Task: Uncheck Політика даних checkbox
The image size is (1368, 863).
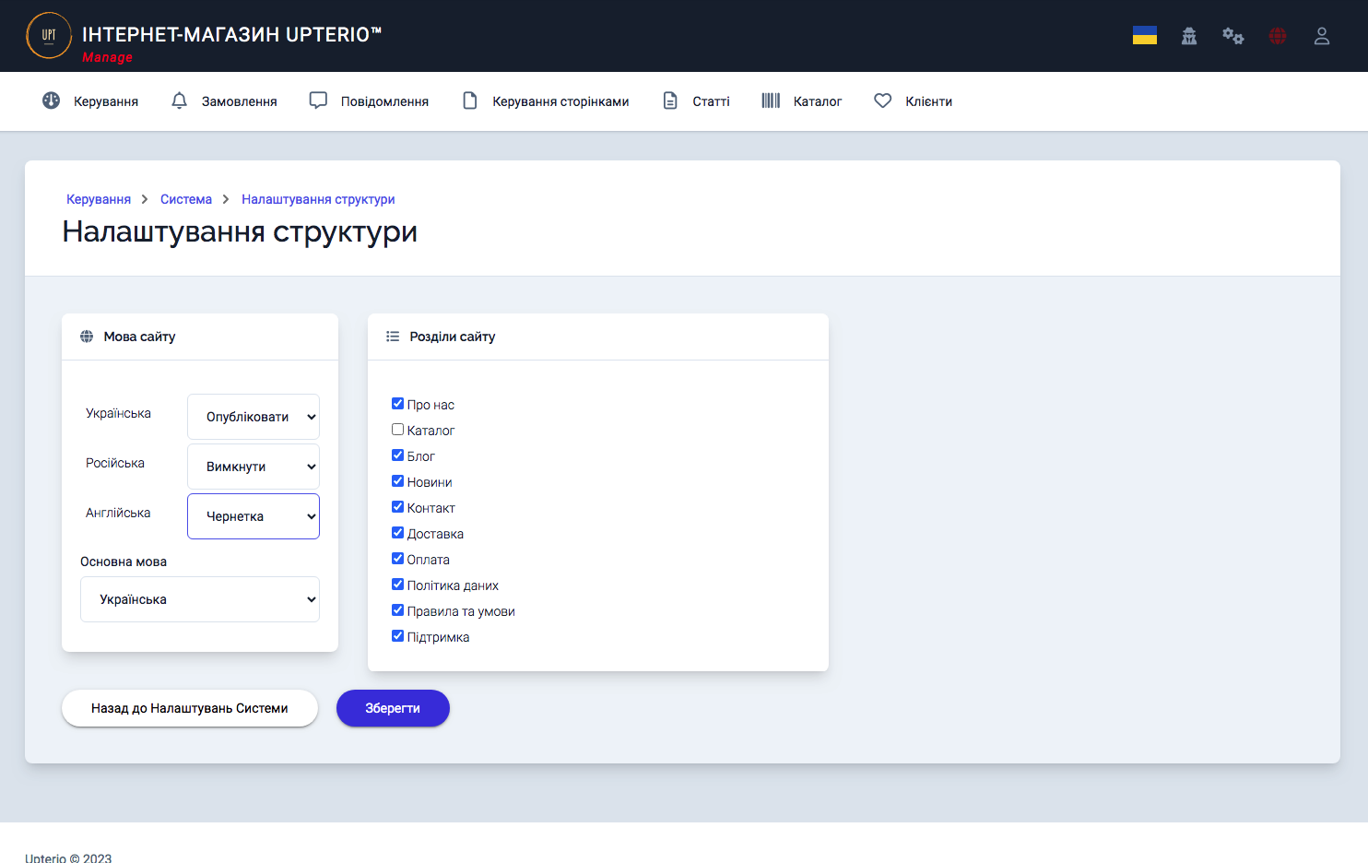Action: tap(398, 585)
